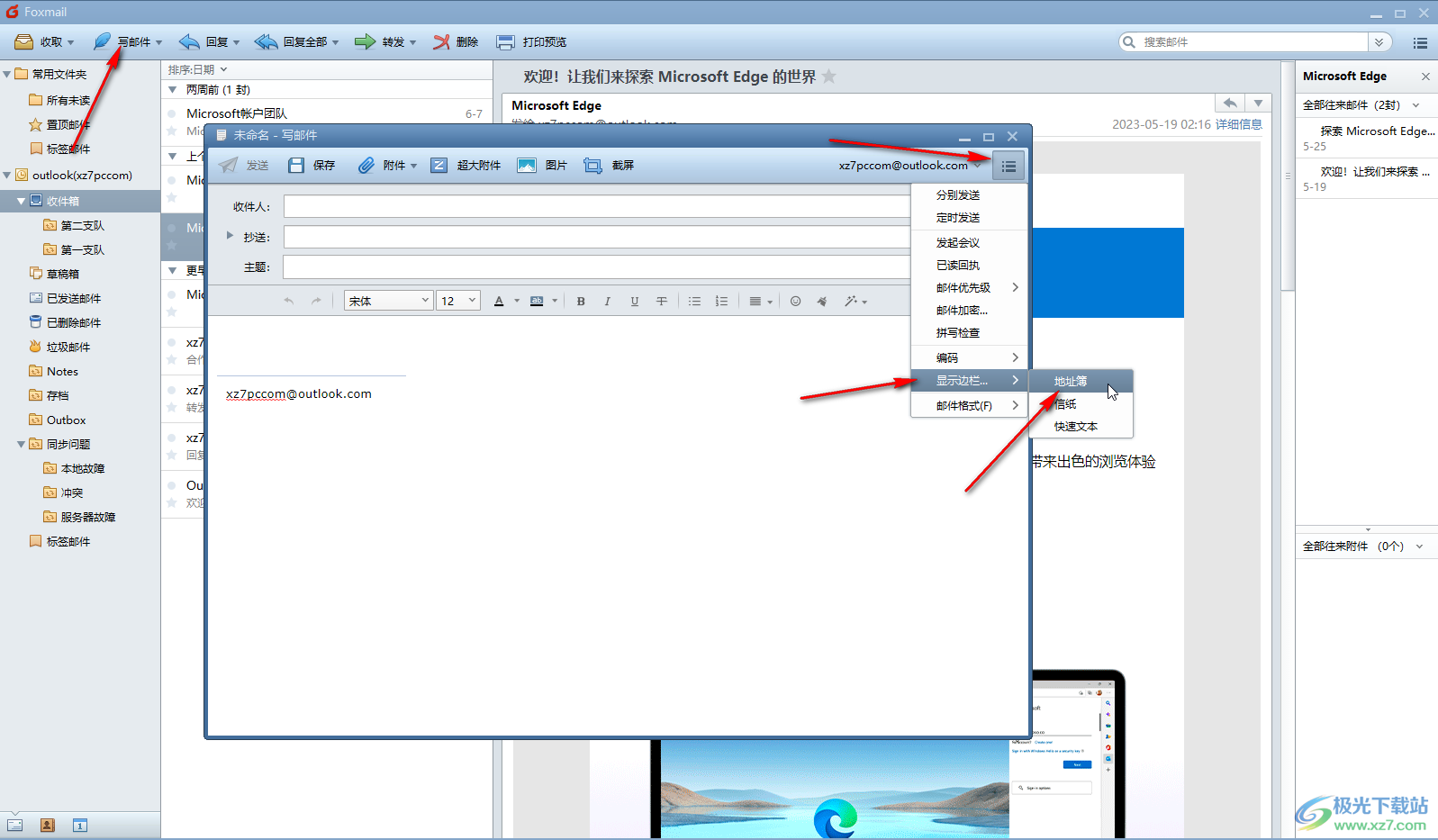The image size is (1438, 840).
Task: Toggle underline formatting
Action: point(635,302)
